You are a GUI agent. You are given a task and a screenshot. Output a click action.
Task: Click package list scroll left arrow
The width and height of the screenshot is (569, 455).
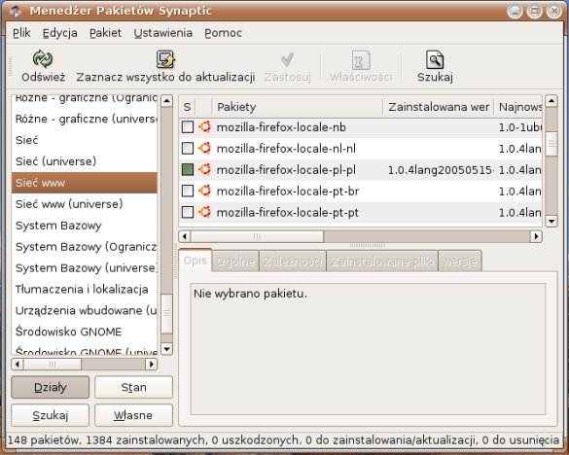click(185, 236)
